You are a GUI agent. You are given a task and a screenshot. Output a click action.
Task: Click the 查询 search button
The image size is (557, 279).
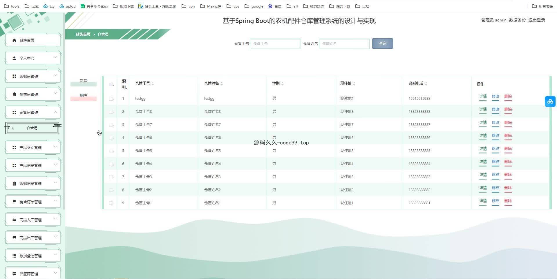coord(382,44)
